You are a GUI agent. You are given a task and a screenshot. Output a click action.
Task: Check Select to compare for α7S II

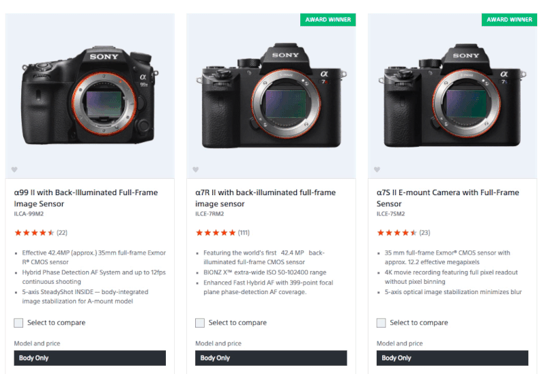tap(382, 323)
